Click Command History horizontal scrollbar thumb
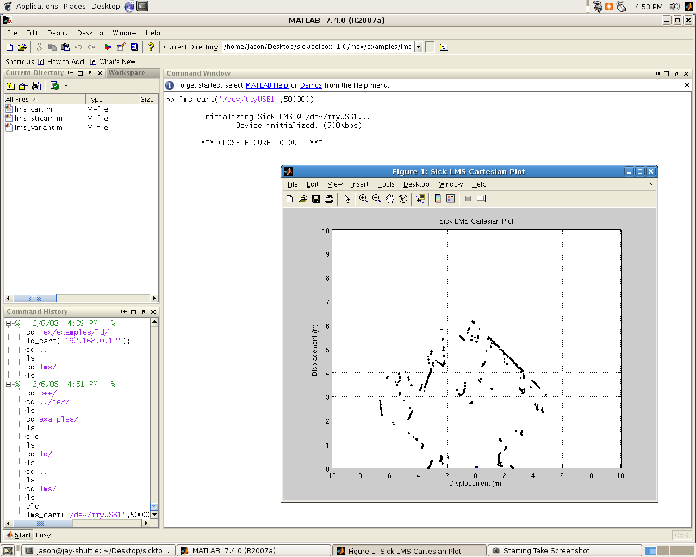The image size is (696, 557). click(42, 523)
